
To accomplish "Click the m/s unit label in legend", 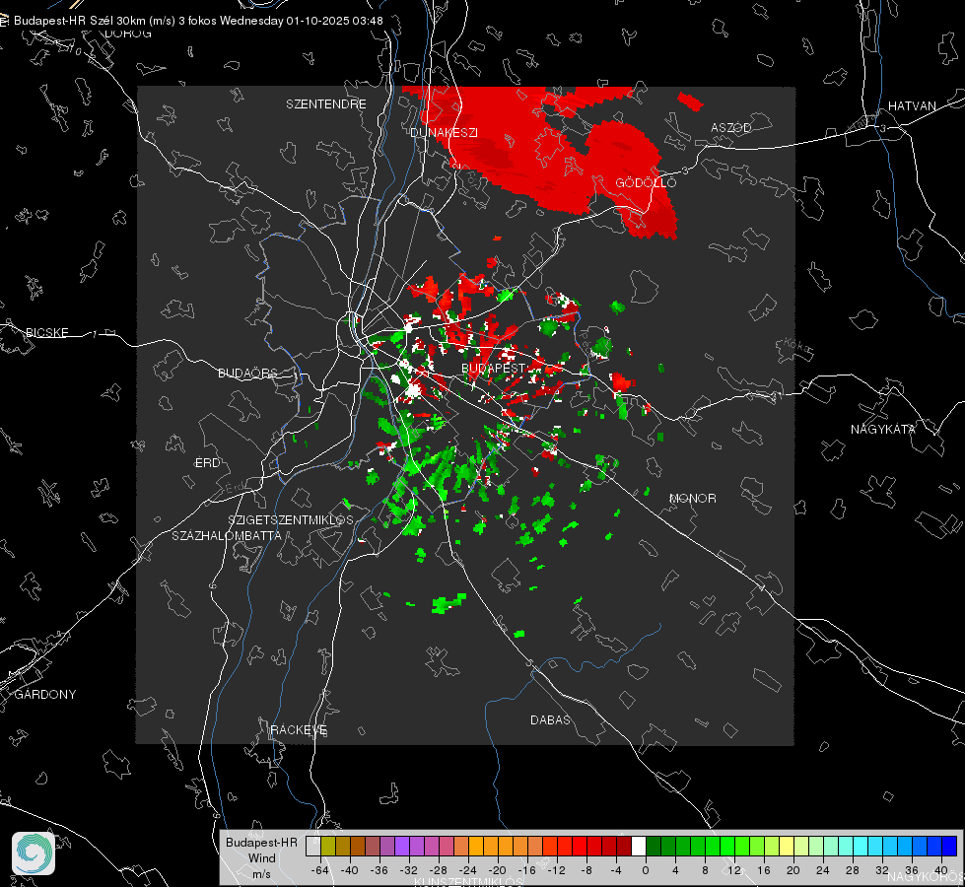I will coord(261,874).
